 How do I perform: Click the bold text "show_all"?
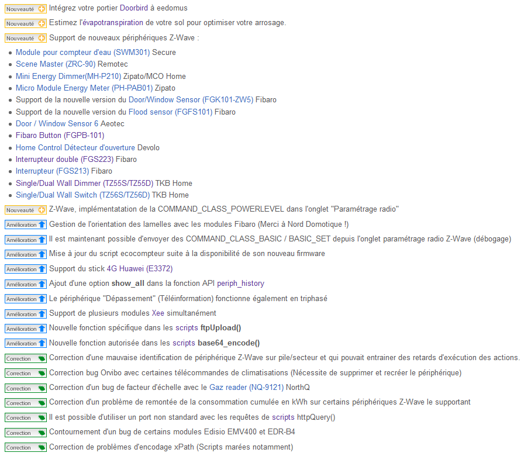128,284
